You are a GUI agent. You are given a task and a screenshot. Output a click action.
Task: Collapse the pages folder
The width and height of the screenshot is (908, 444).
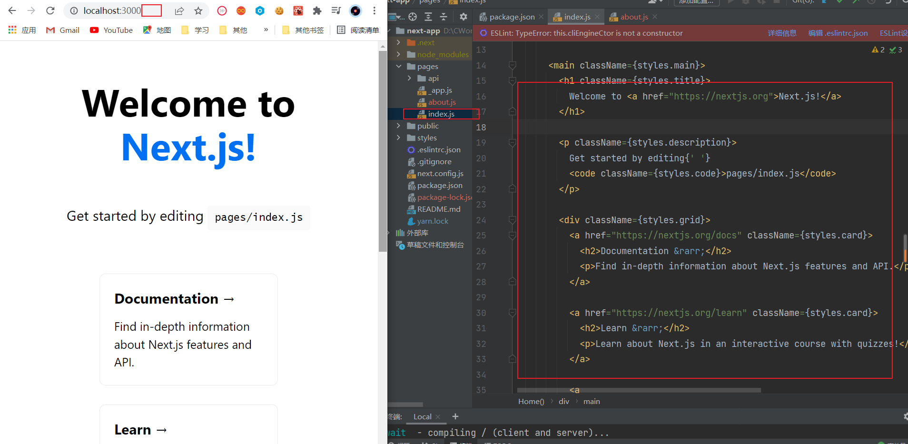coord(399,66)
